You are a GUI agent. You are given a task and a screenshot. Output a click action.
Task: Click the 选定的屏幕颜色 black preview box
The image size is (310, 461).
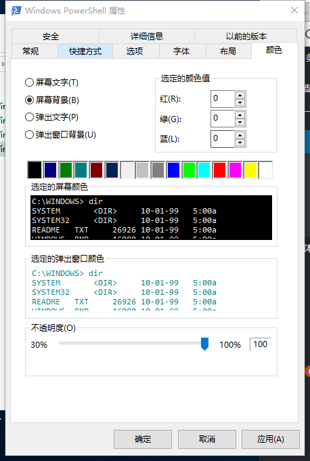coord(151,218)
